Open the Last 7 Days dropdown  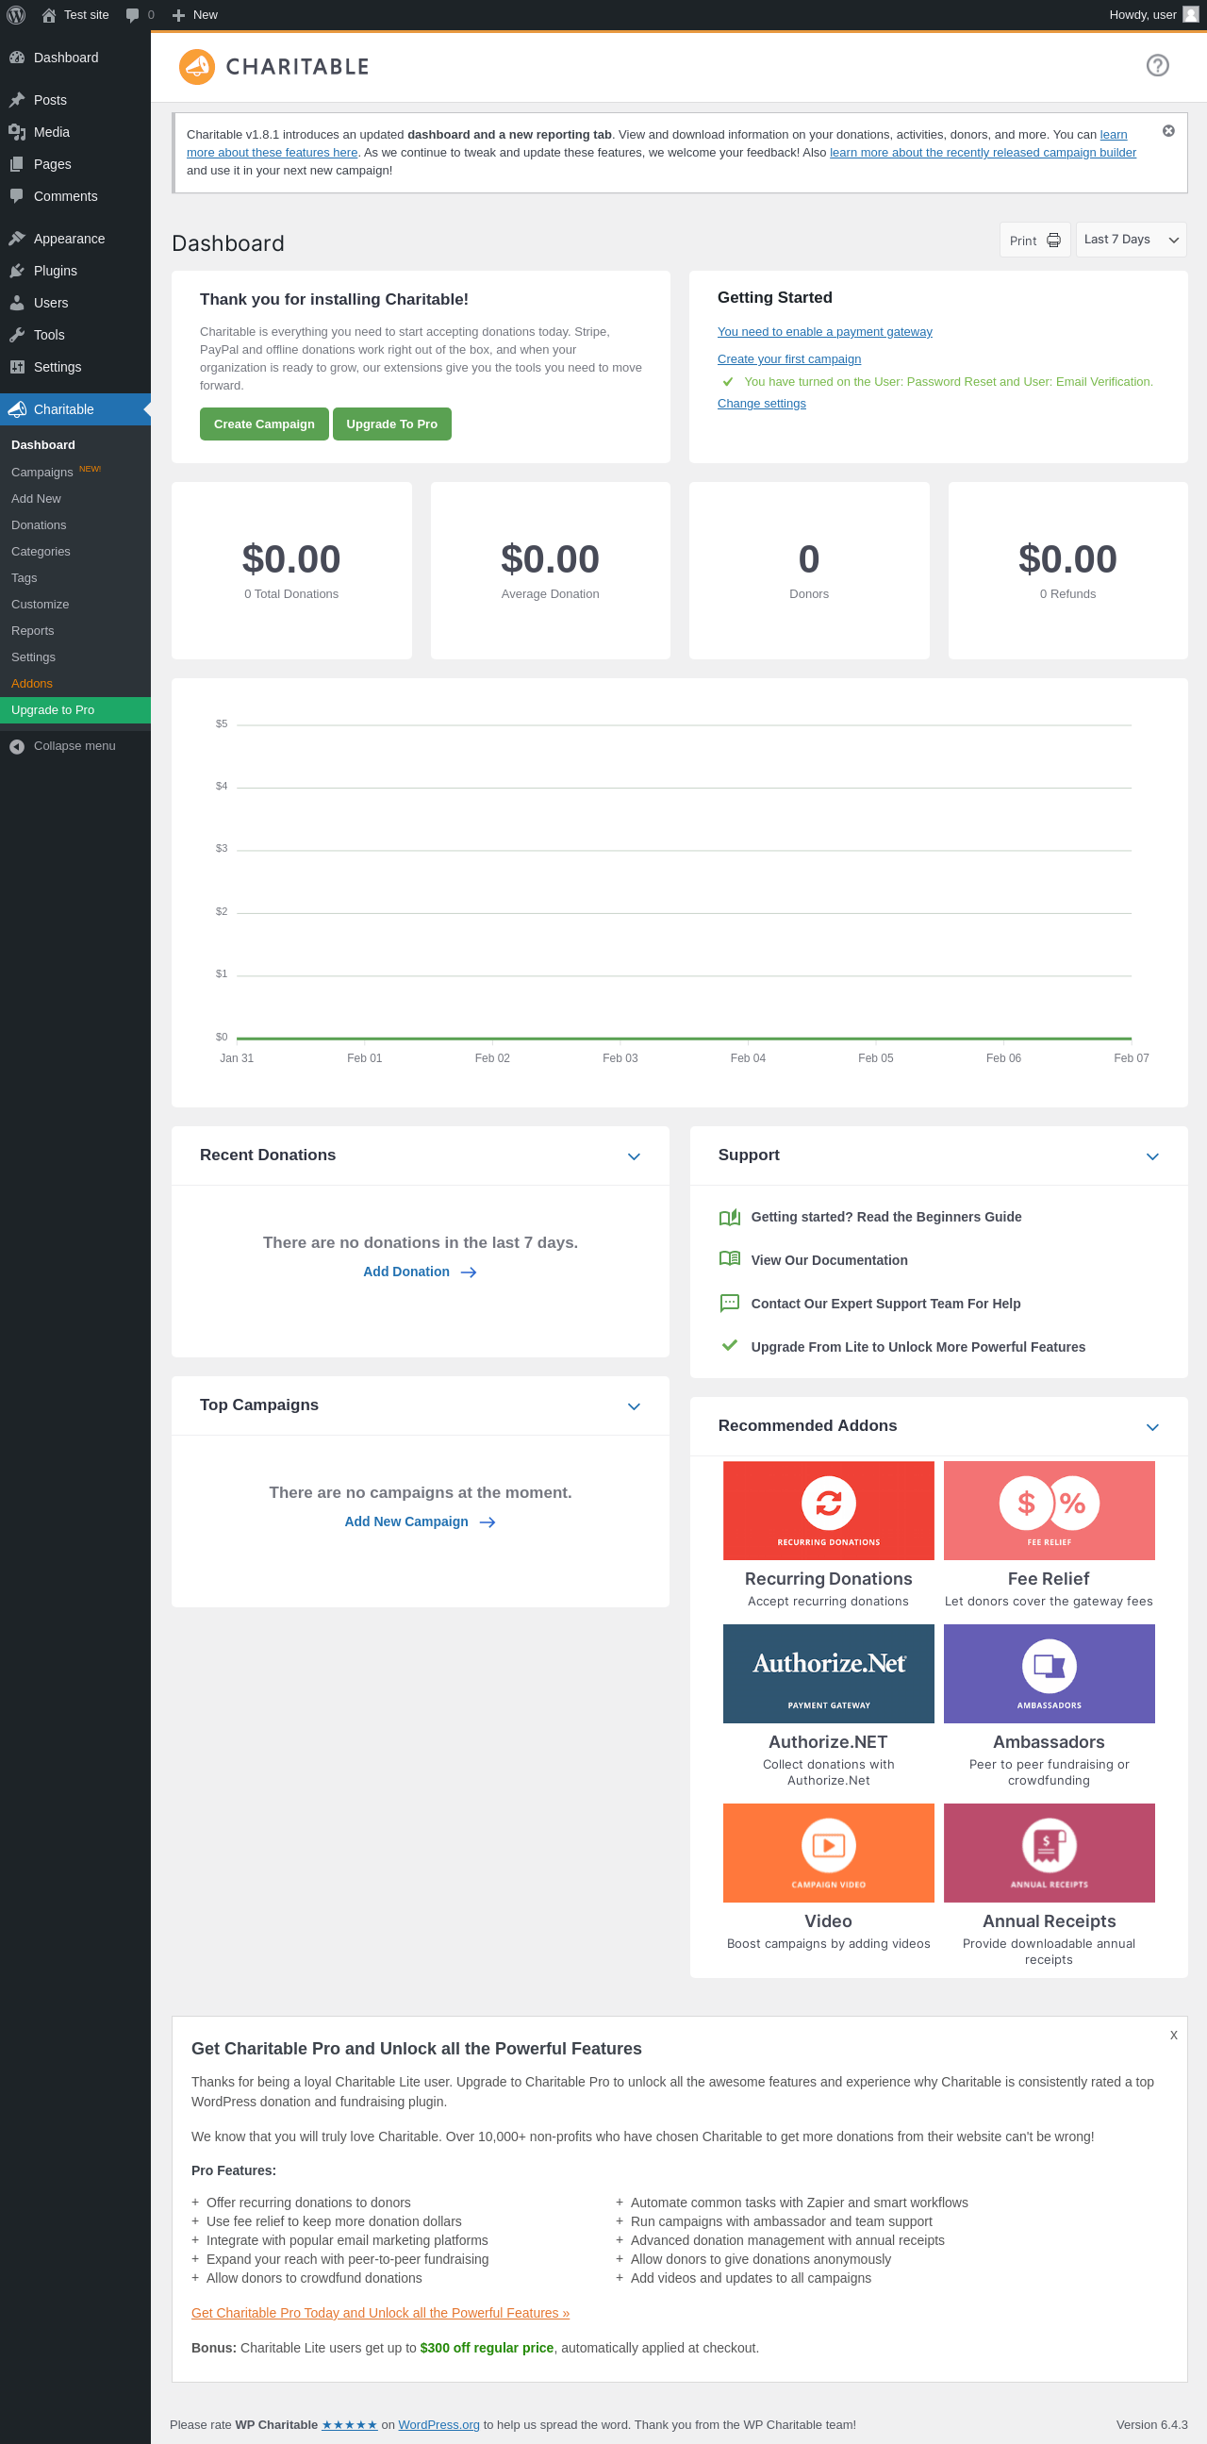coord(1131,240)
